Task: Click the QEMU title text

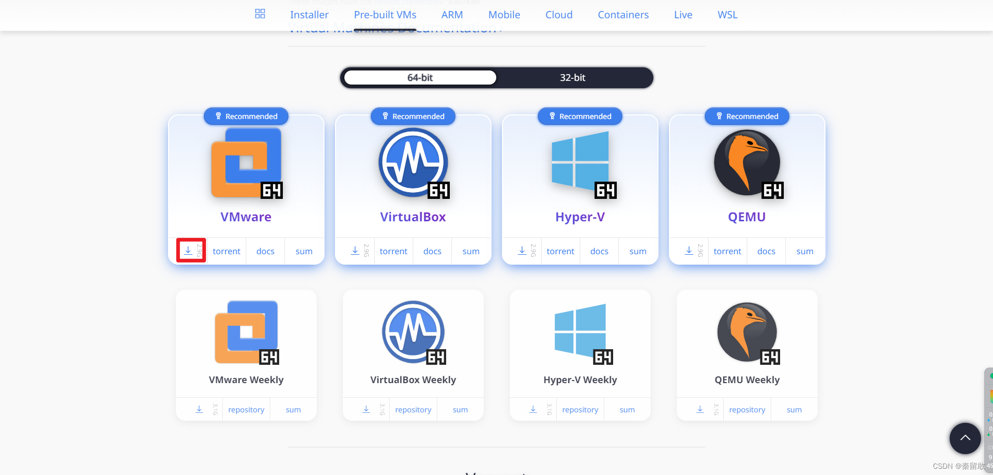Action: click(x=747, y=217)
